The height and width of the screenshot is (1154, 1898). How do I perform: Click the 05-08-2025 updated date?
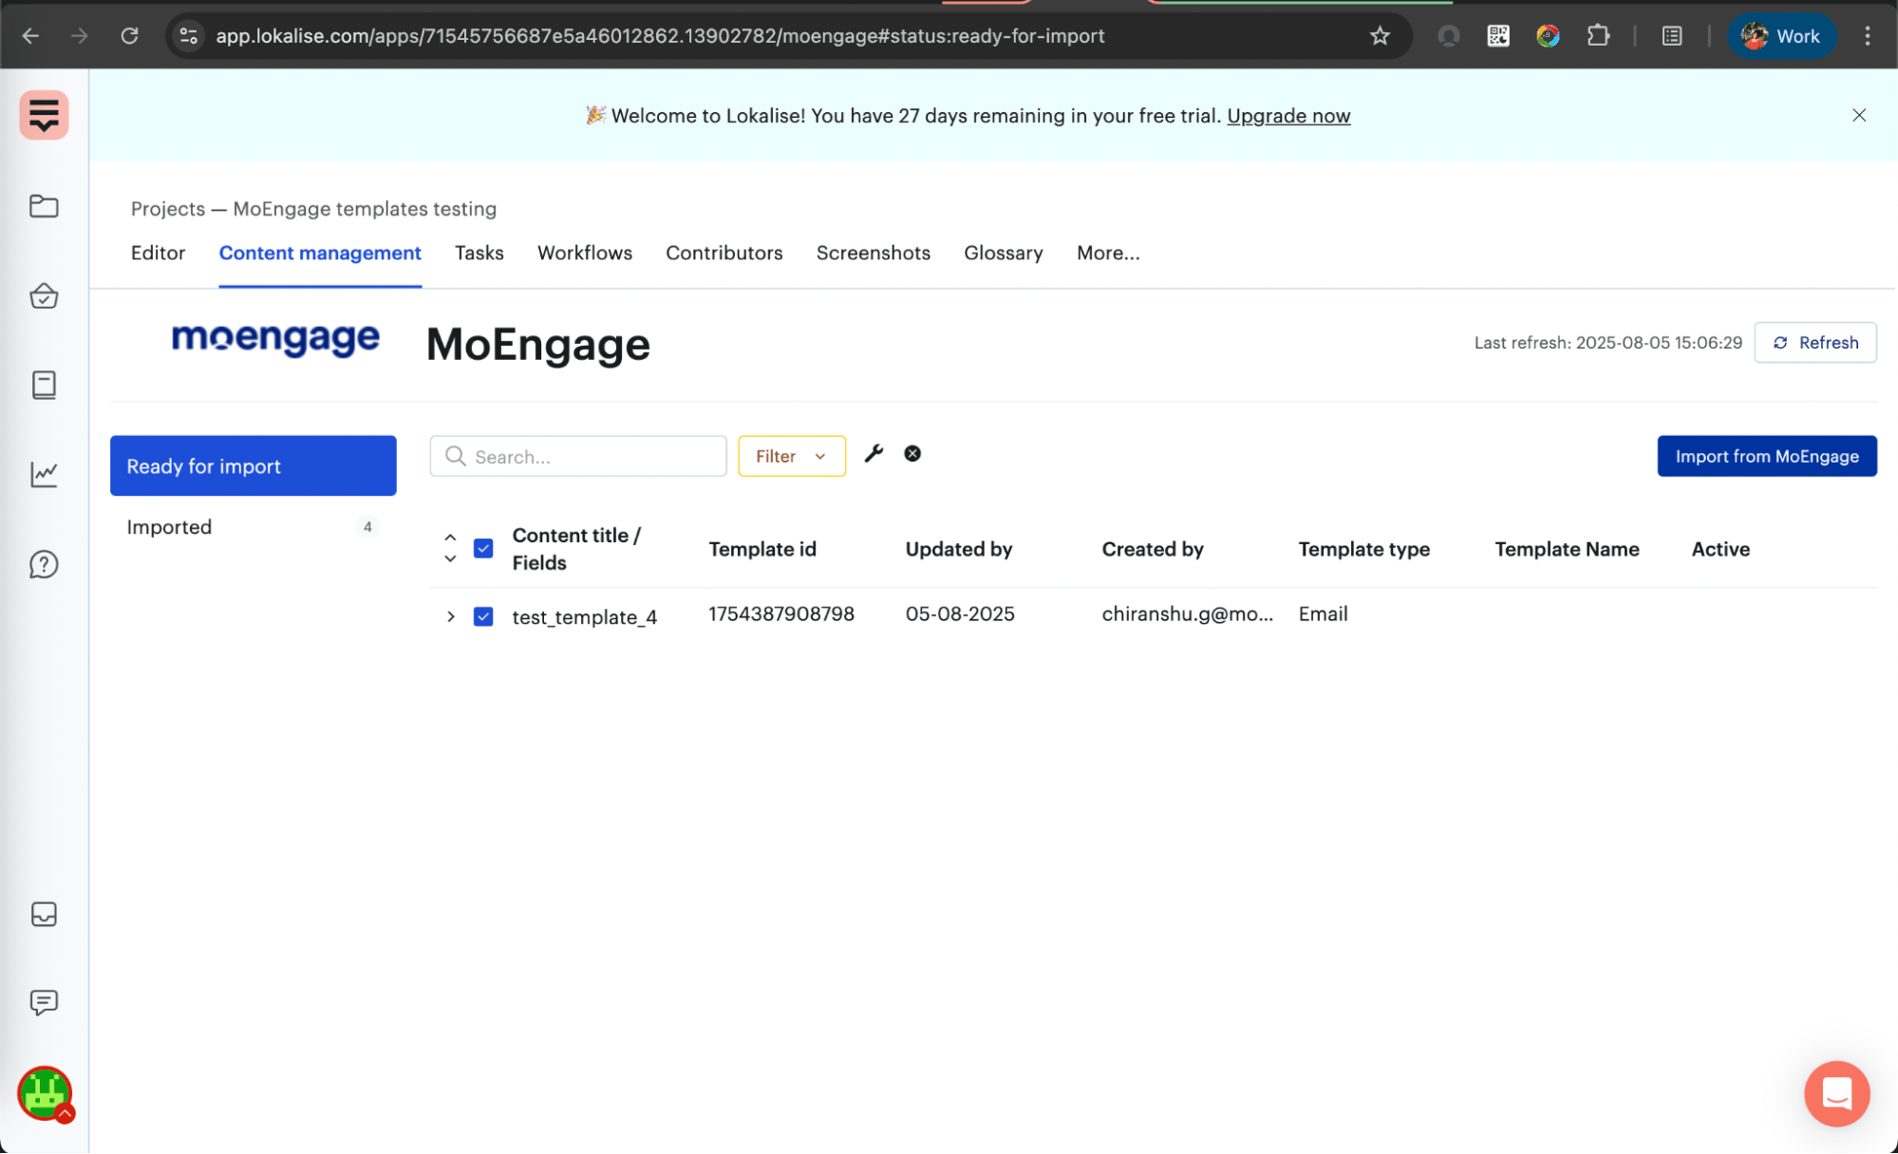tap(959, 614)
